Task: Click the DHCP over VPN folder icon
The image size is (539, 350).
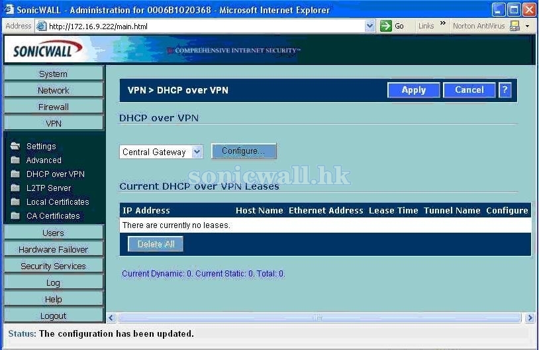Action: pyautogui.click(x=15, y=174)
